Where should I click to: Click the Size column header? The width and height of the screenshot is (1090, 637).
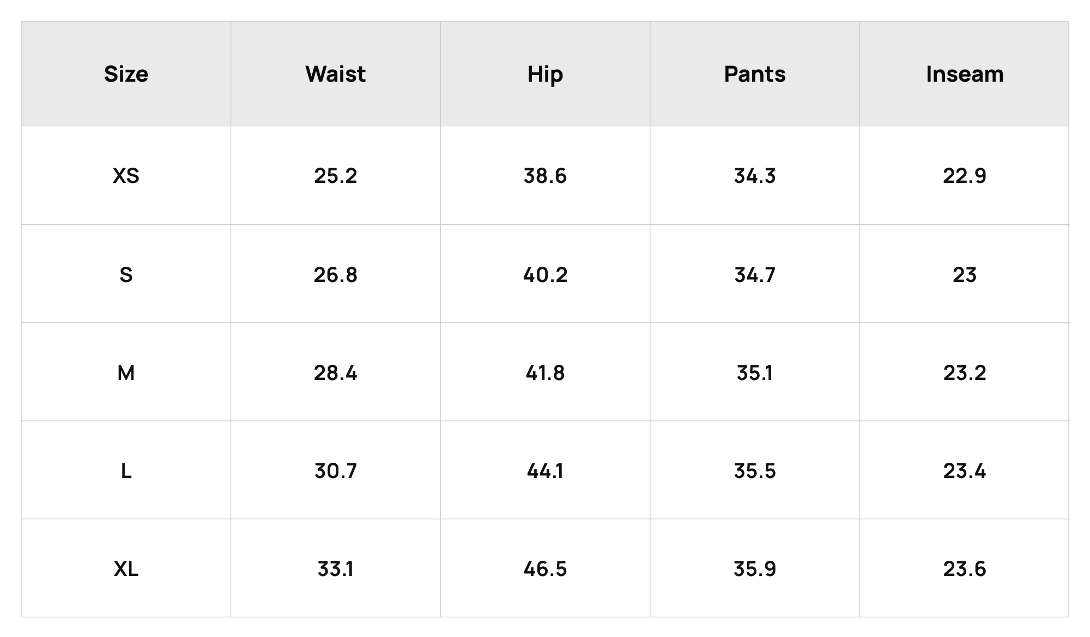coord(126,74)
